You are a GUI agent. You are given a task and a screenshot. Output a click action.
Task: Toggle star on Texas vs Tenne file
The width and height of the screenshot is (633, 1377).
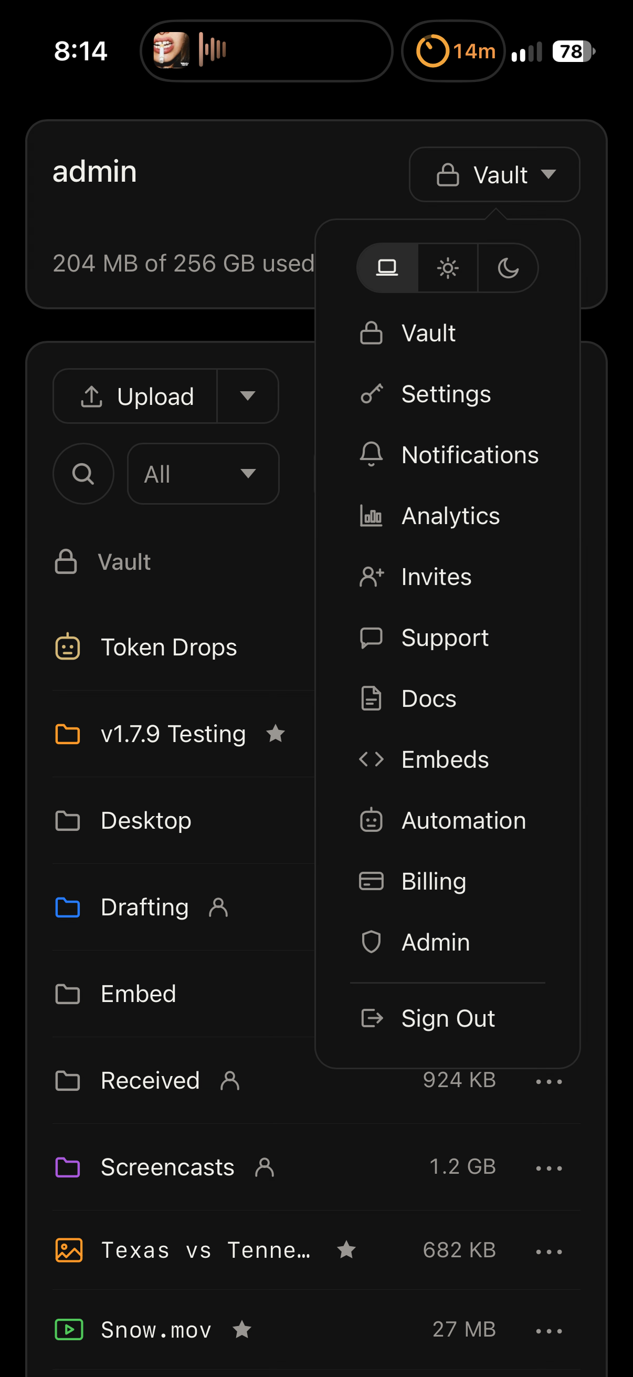[x=347, y=1249]
